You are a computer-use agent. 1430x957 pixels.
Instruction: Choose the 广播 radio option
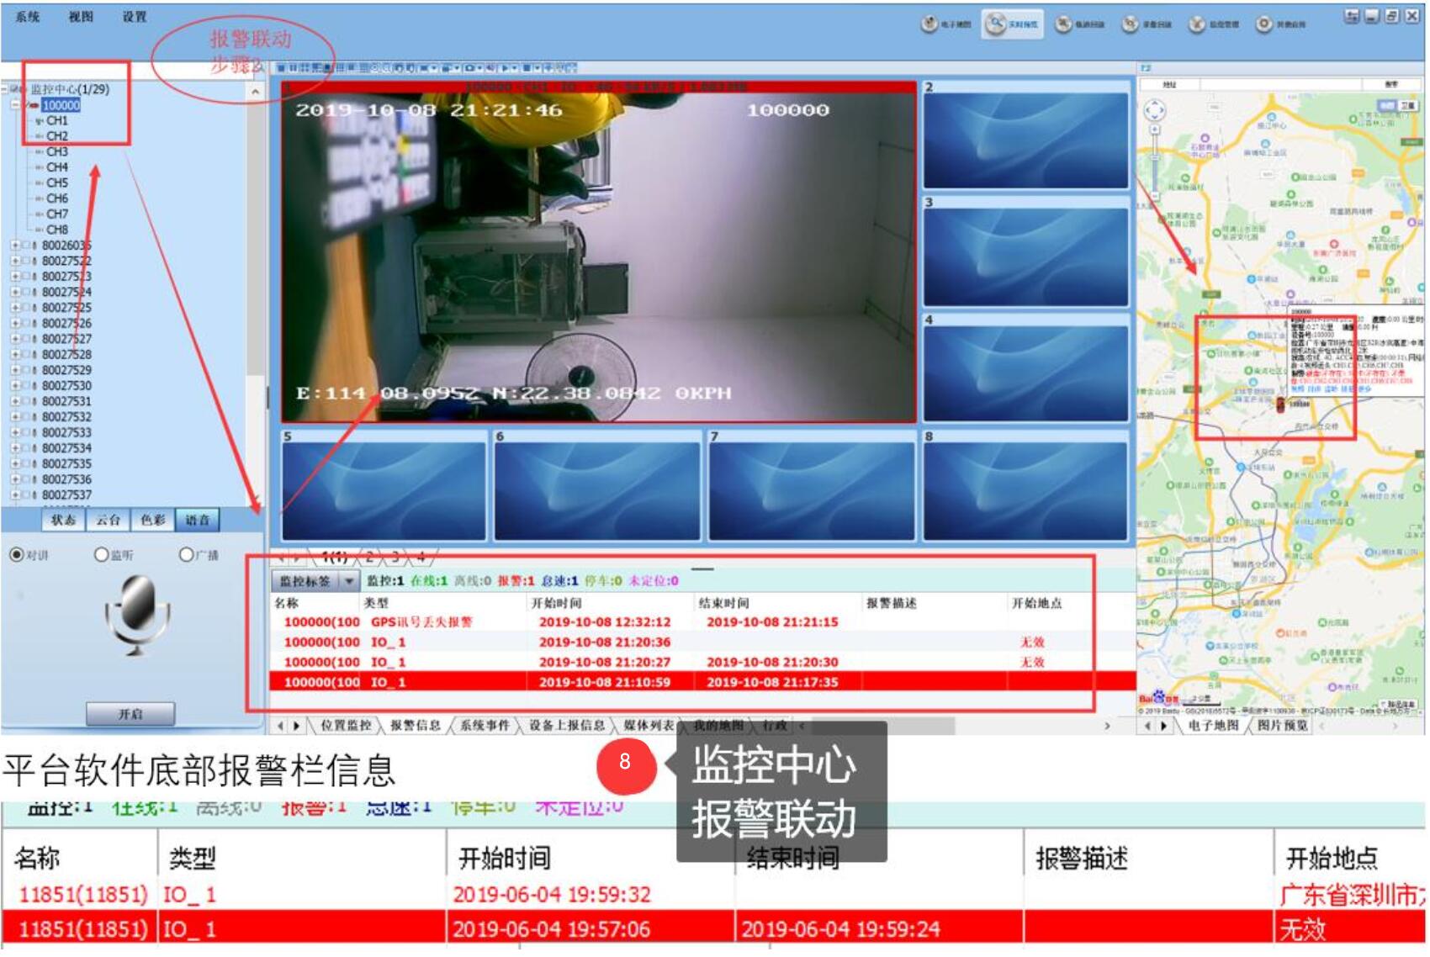pos(186,555)
